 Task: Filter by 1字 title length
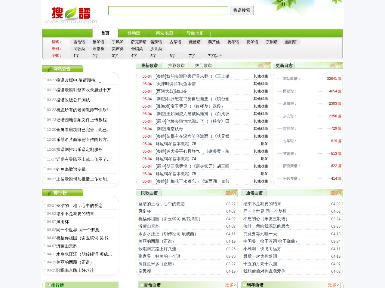[76, 56]
